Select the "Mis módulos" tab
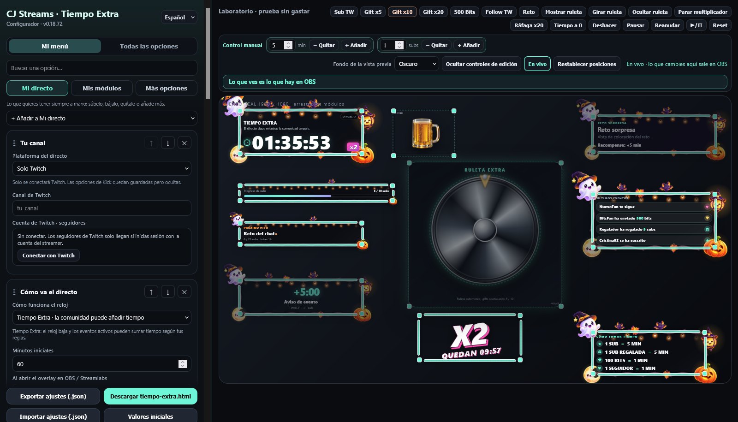The width and height of the screenshot is (738, 422). (102, 88)
